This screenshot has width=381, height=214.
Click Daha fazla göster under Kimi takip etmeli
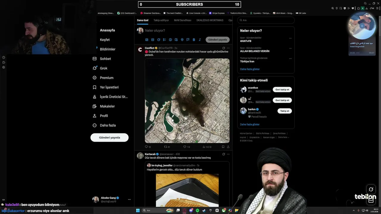(250, 125)
